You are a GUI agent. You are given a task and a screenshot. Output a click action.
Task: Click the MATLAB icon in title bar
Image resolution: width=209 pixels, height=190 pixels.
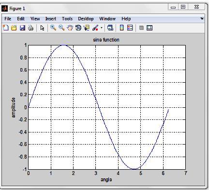click(4, 8)
